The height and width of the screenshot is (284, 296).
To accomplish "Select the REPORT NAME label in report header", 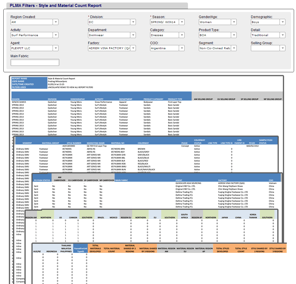I will click(19, 79).
